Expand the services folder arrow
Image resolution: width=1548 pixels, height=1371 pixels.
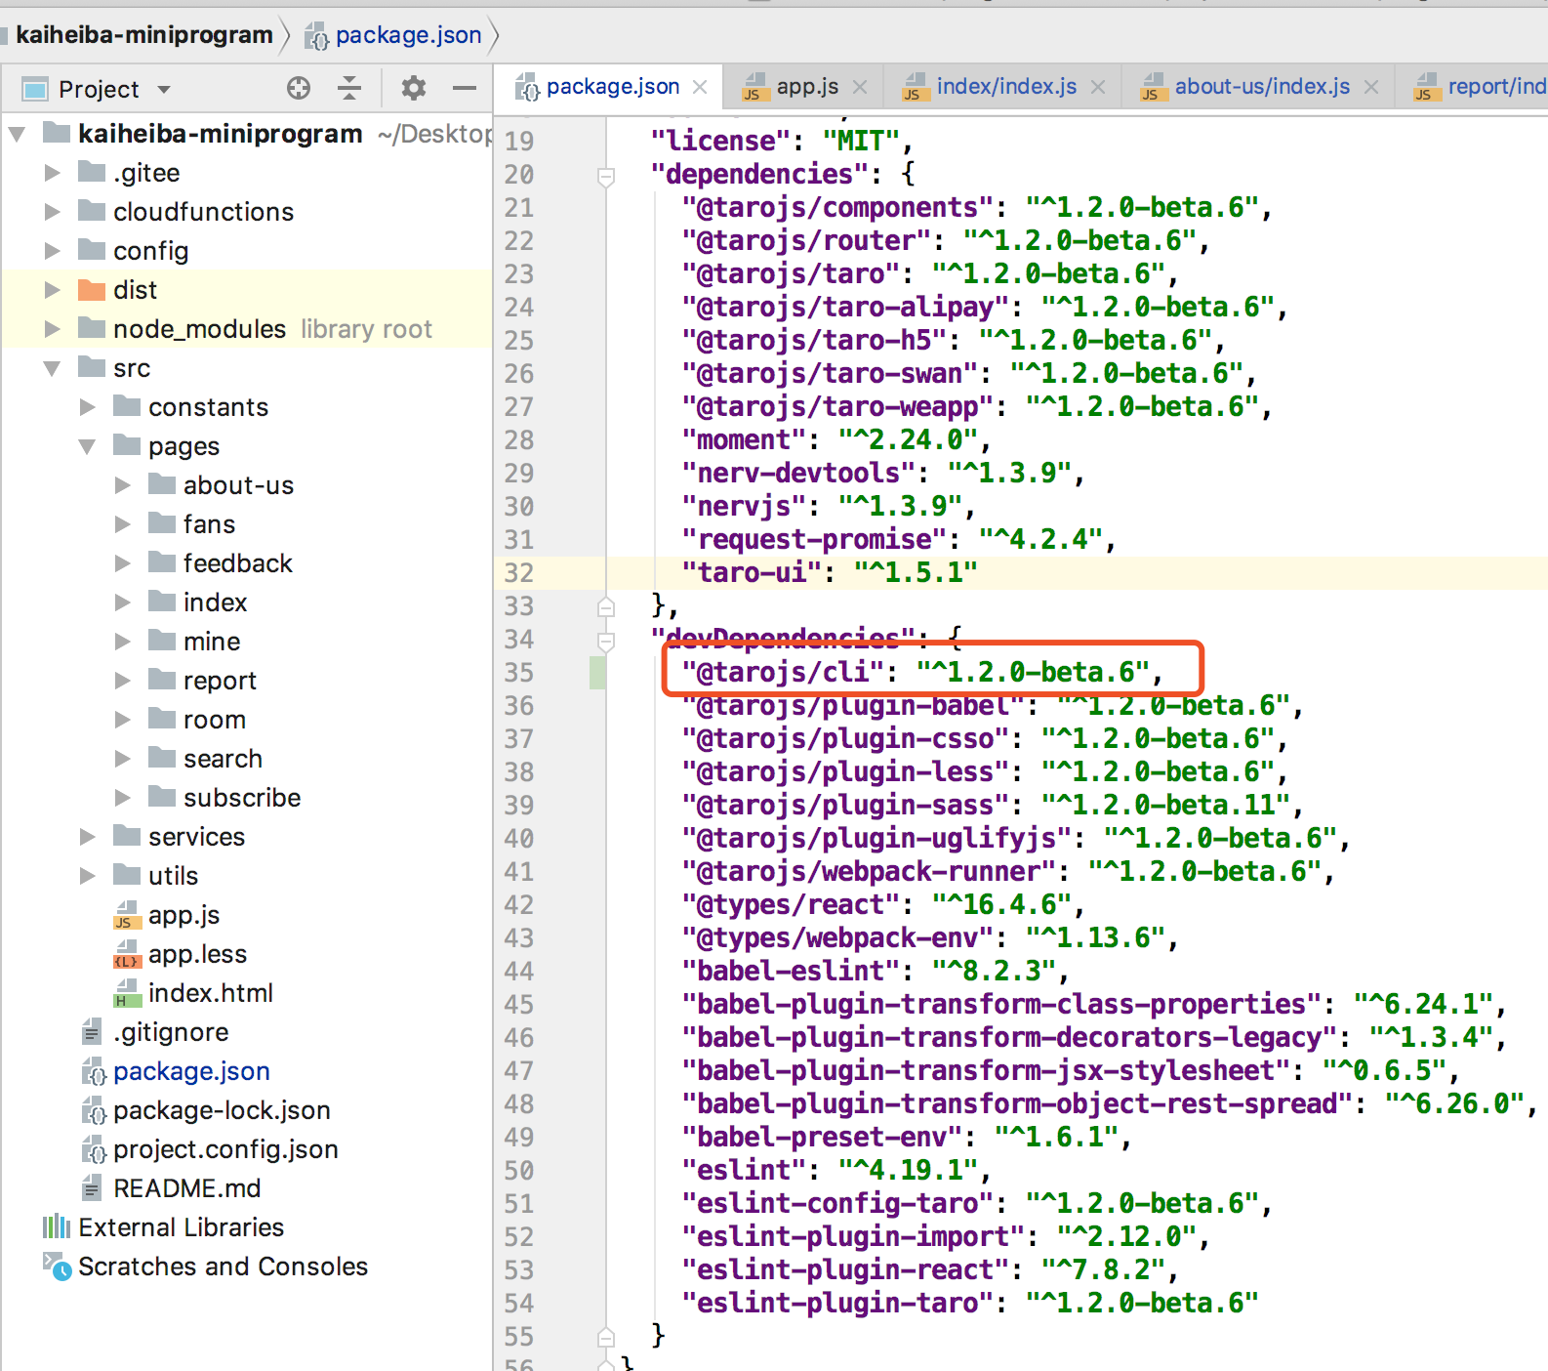[x=88, y=837]
